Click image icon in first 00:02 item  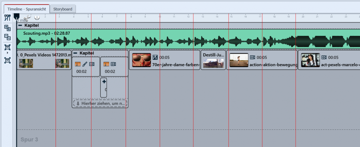coord(78,64)
